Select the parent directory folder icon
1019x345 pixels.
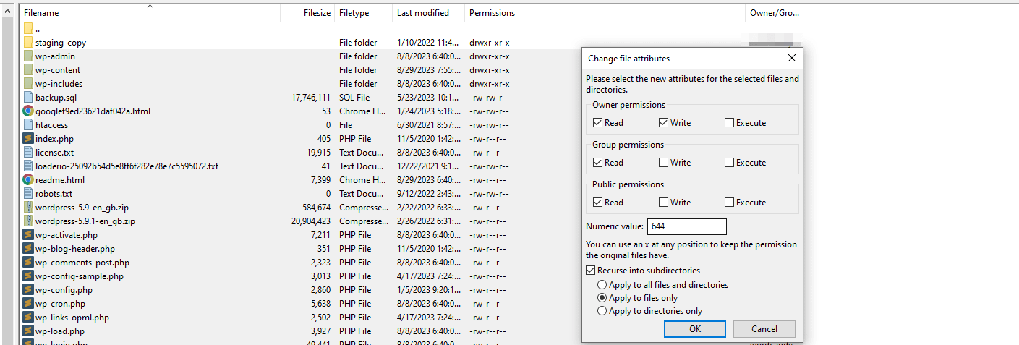click(x=28, y=28)
